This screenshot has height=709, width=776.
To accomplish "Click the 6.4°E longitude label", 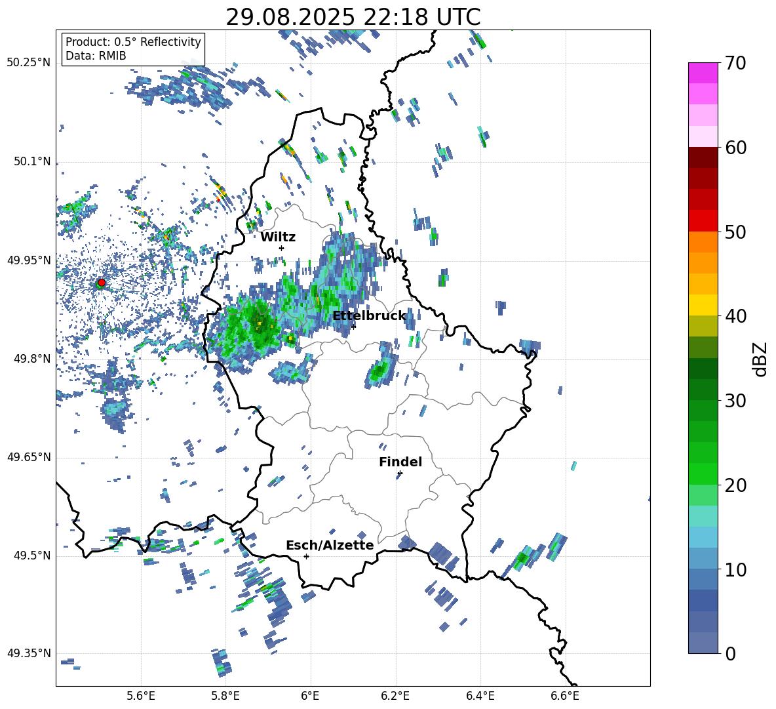I will tap(480, 697).
